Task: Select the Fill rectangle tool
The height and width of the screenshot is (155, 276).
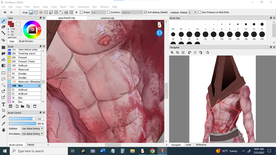Action: tap(3, 47)
